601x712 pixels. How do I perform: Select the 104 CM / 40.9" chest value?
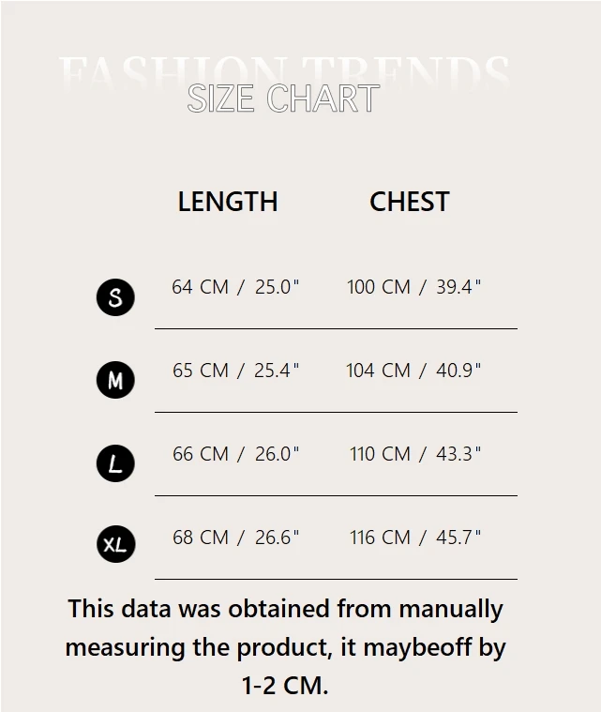413,371
